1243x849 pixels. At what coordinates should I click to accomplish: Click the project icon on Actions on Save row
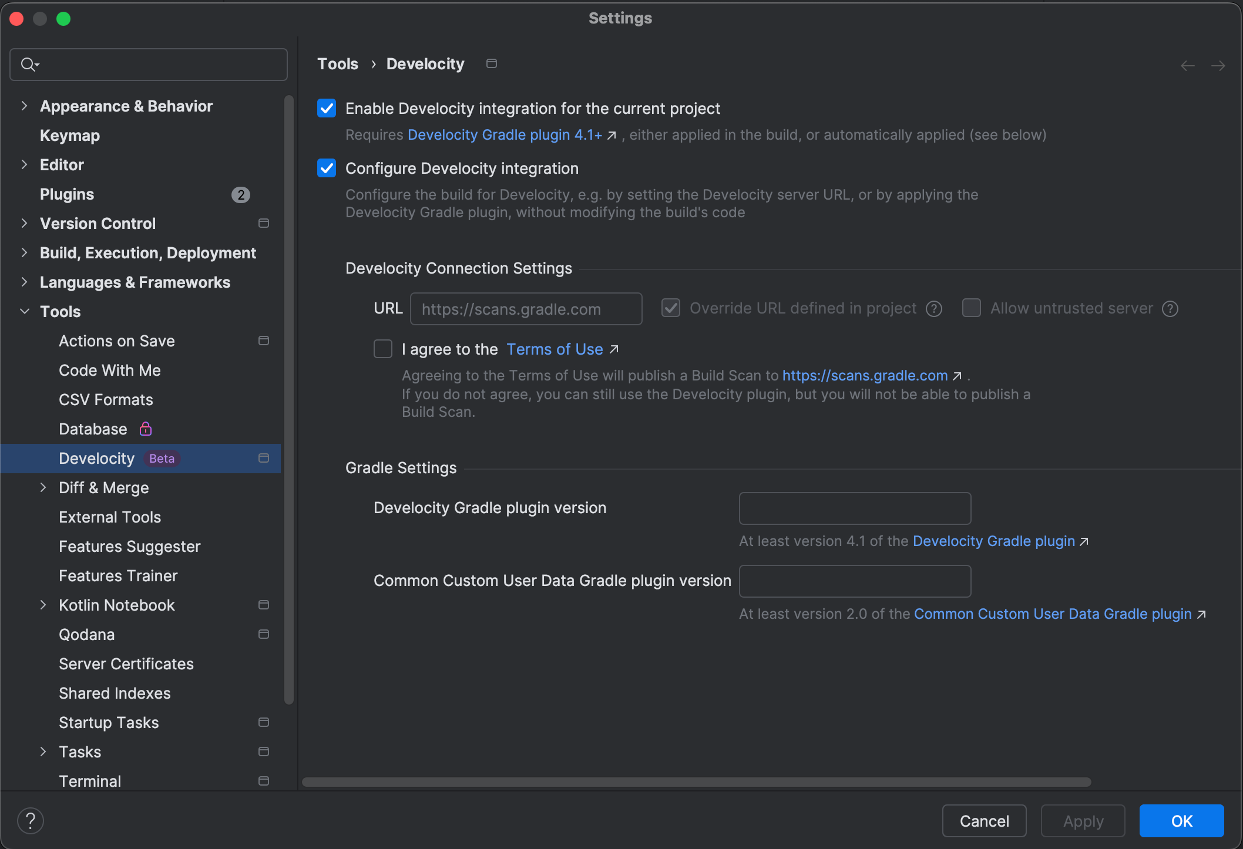click(x=264, y=341)
